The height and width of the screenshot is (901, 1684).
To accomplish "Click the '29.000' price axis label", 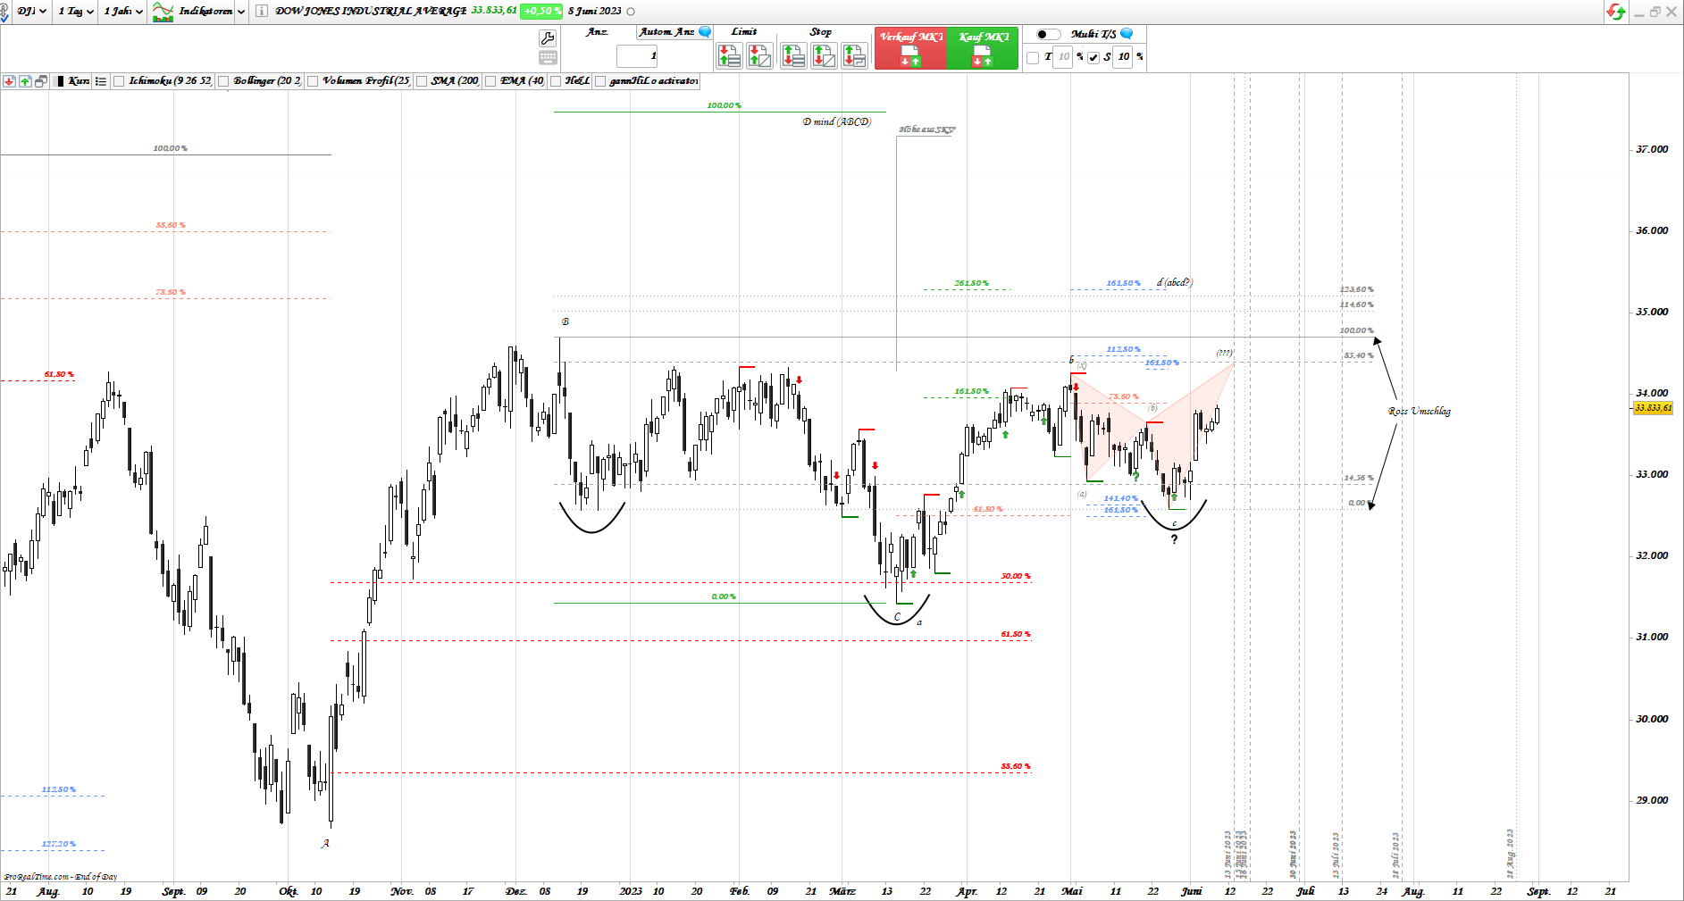I will [x=1652, y=800].
